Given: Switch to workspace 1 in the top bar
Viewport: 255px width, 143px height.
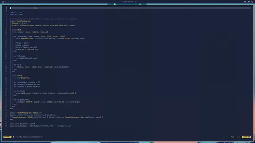Looking at the screenshot, I should pos(6,2).
